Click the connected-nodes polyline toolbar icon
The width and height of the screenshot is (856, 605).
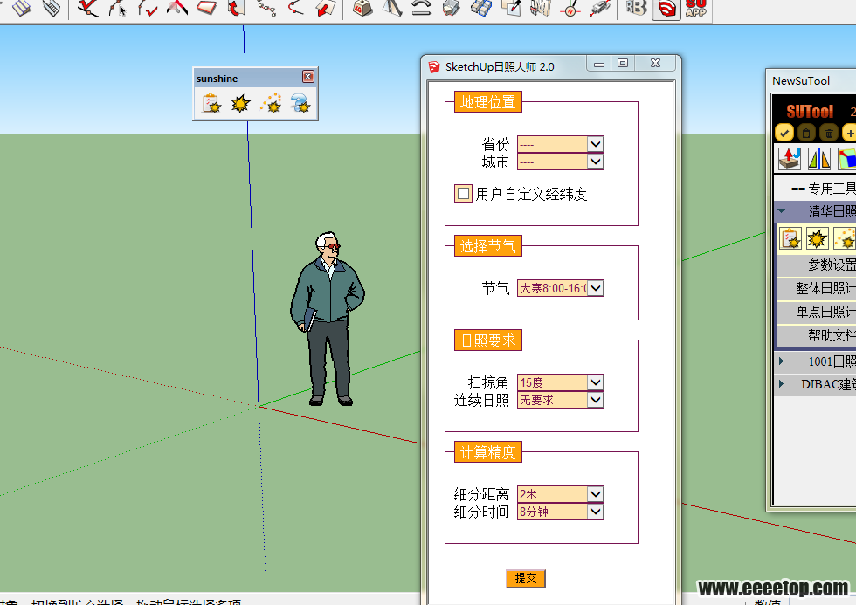coord(266,8)
